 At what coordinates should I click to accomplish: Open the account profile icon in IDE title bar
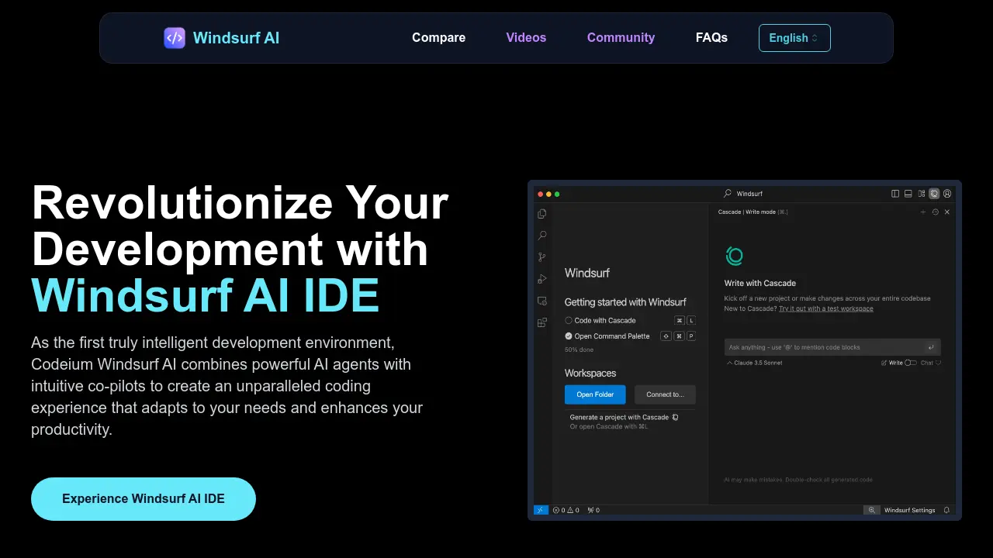947,194
